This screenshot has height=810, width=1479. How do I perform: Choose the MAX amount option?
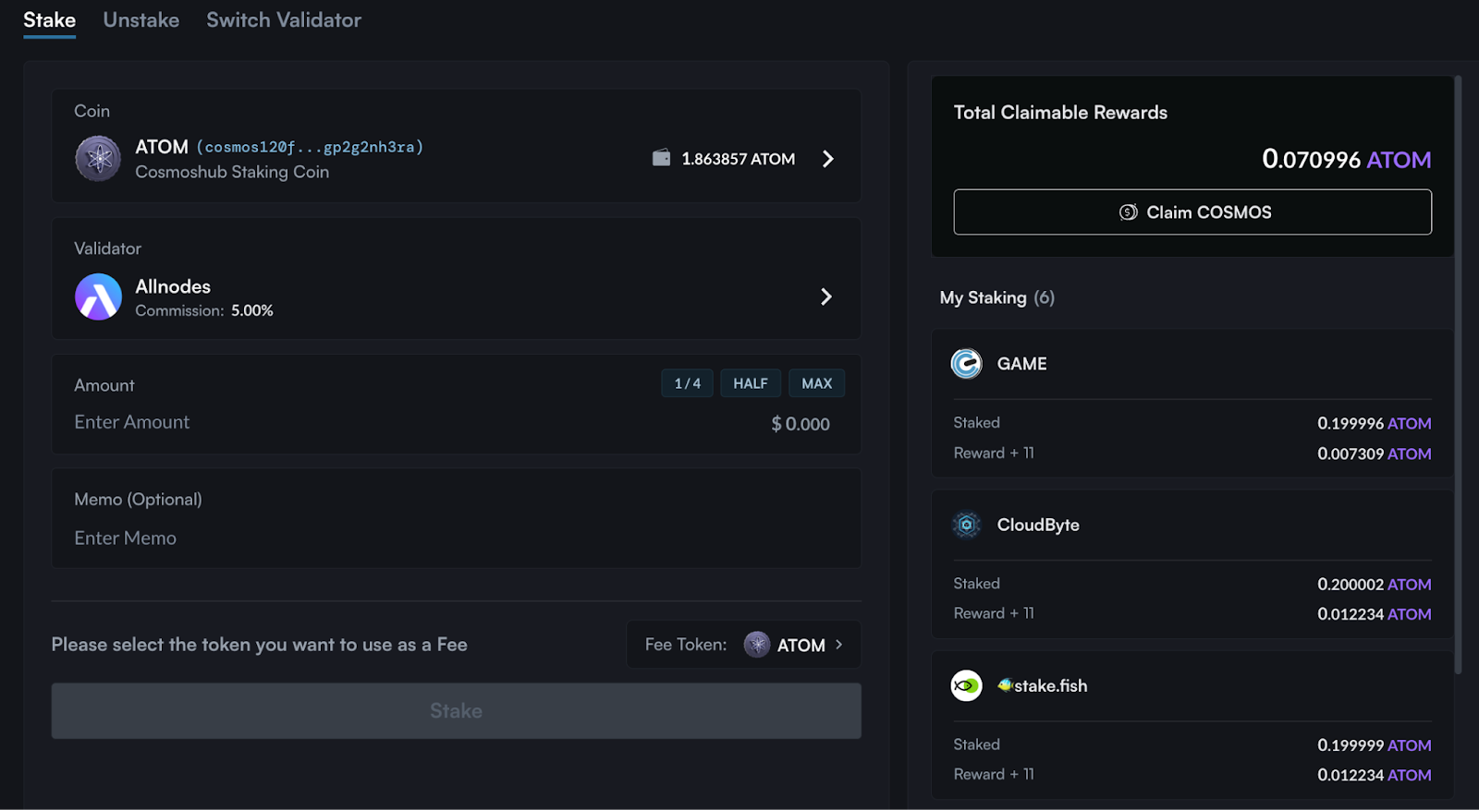[817, 383]
